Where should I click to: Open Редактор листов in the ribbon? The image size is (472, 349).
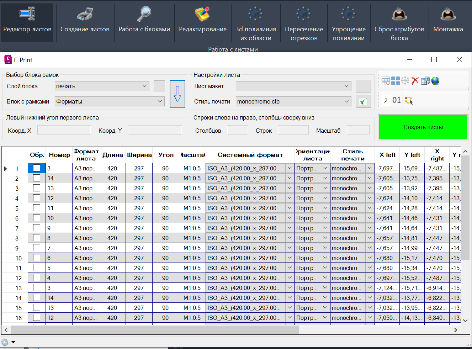pos(27,22)
